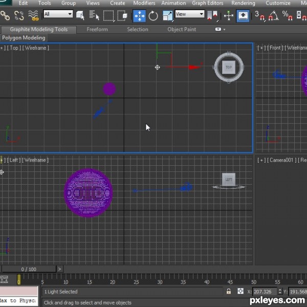This screenshot has width=307, height=307.
Task: Open the Edit menu
Action: click(x=23, y=3)
